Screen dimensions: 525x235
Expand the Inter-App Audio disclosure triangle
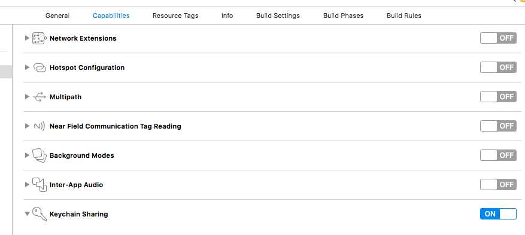click(x=27, y=185)
